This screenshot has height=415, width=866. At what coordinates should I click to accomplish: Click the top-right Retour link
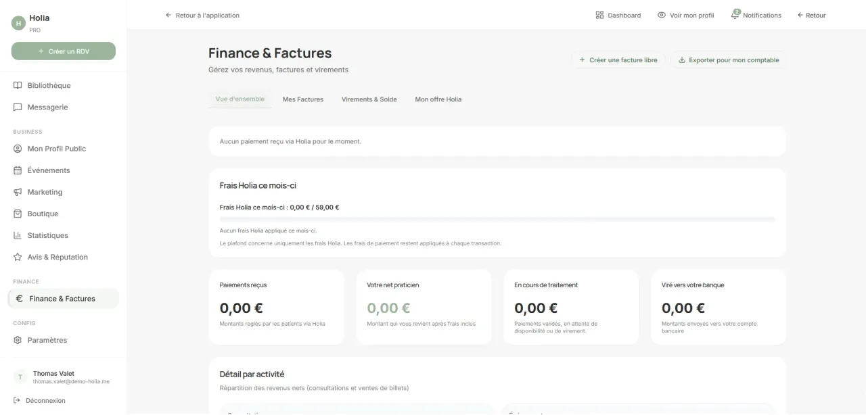click(811, 15)
